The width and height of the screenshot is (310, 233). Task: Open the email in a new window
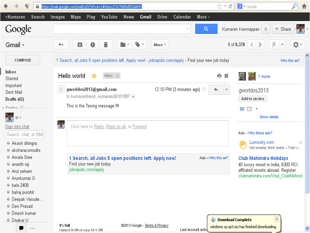[x=226, y=76]
